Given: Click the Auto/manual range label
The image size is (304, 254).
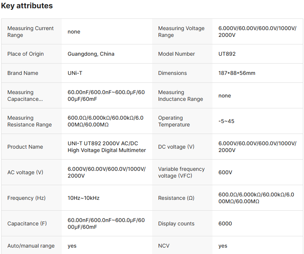Looking at the screenshot, I should click(x=31, y=246).
